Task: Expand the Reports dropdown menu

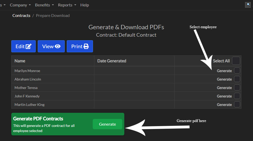Action: coord(67,5)
